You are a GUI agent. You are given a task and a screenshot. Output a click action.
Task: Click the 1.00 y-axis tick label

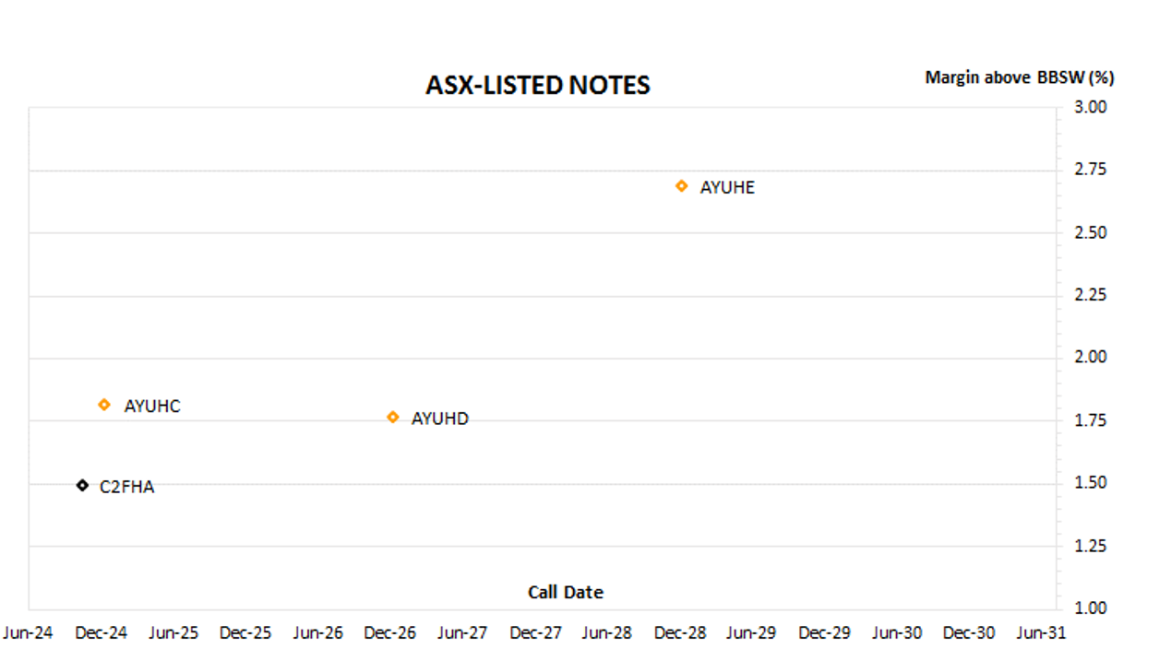coord(1090,608)
